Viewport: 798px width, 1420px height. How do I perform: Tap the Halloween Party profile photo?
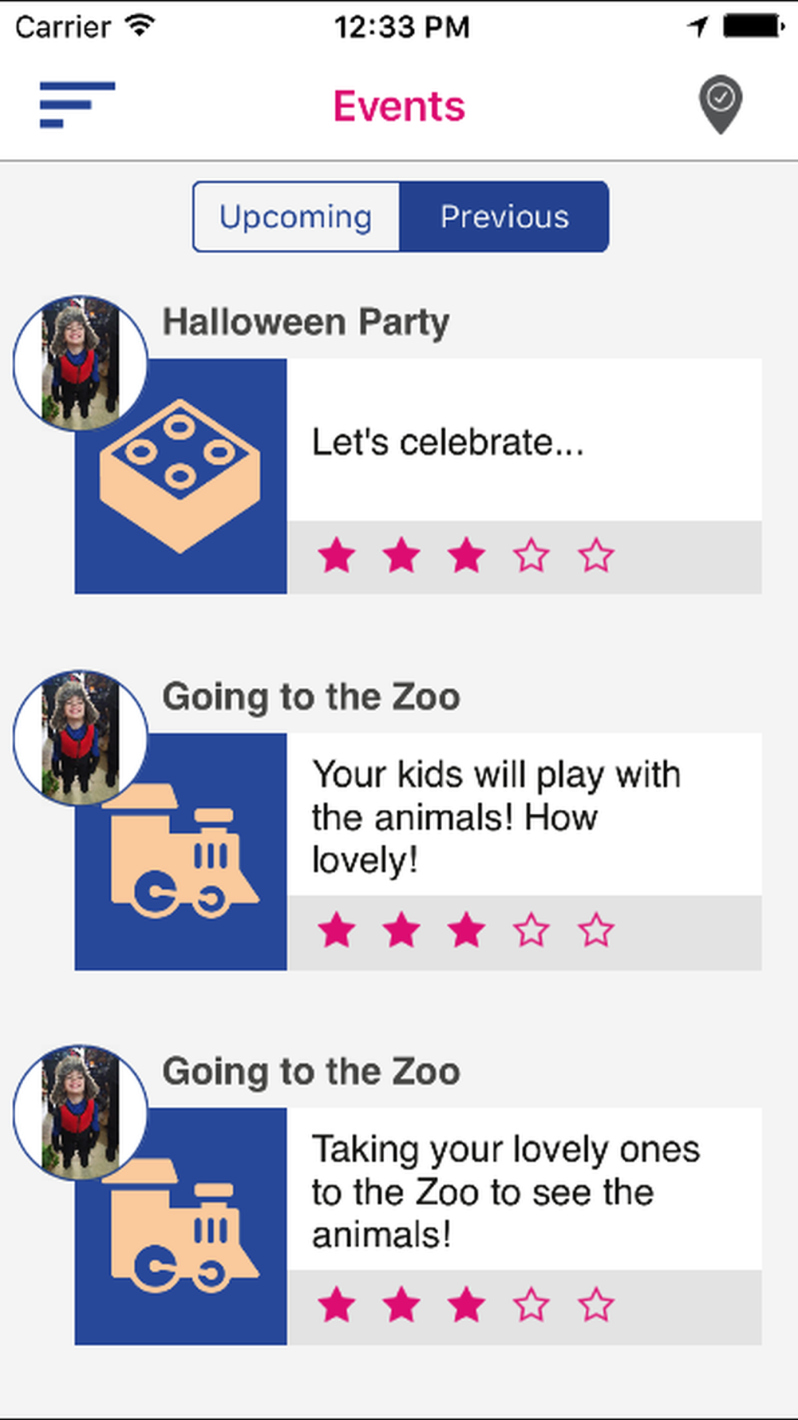click(x=81, y=363)
